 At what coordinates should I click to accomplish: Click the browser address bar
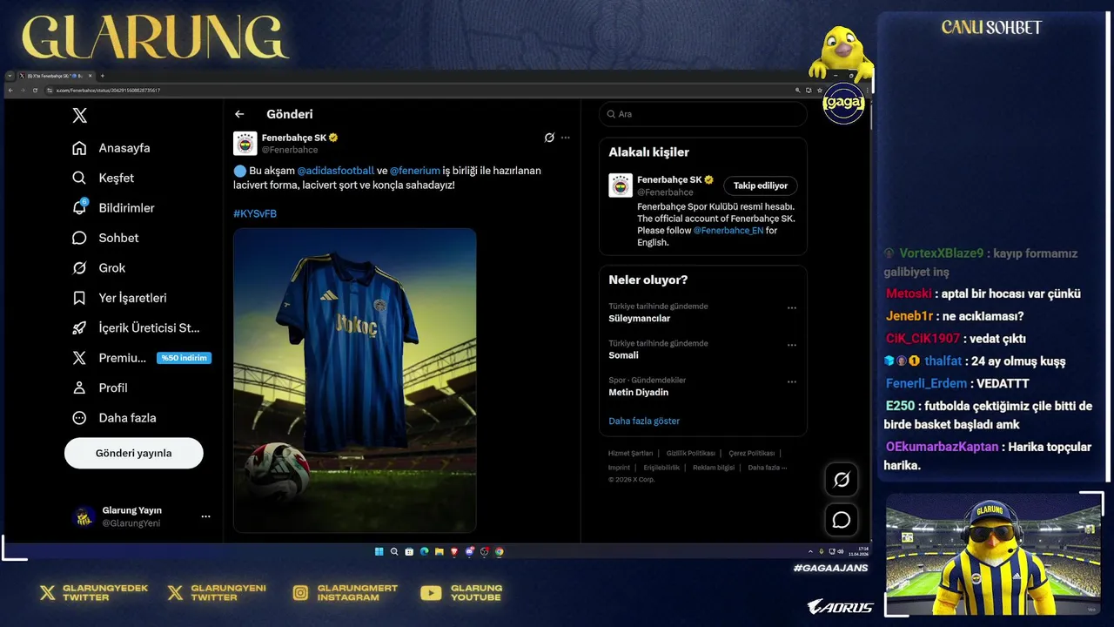(418, 91)
